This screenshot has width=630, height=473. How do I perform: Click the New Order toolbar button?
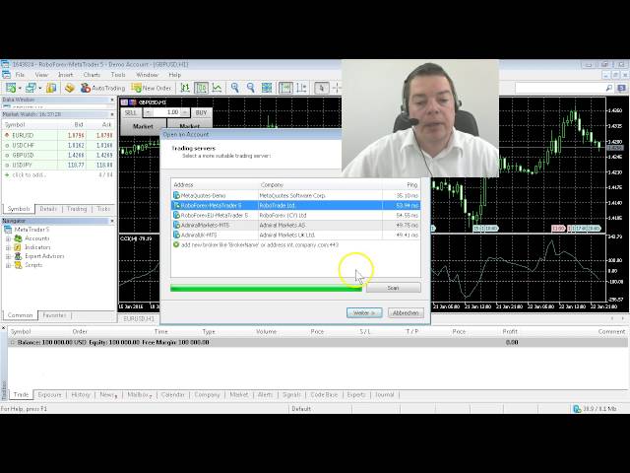152,88
